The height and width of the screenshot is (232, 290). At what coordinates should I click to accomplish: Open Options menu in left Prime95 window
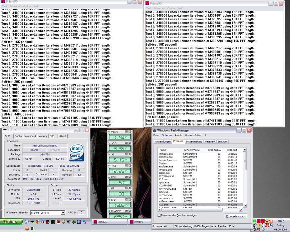tap(27, 6)
